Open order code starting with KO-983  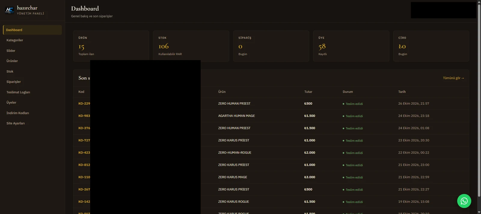[x=84, y=116]
